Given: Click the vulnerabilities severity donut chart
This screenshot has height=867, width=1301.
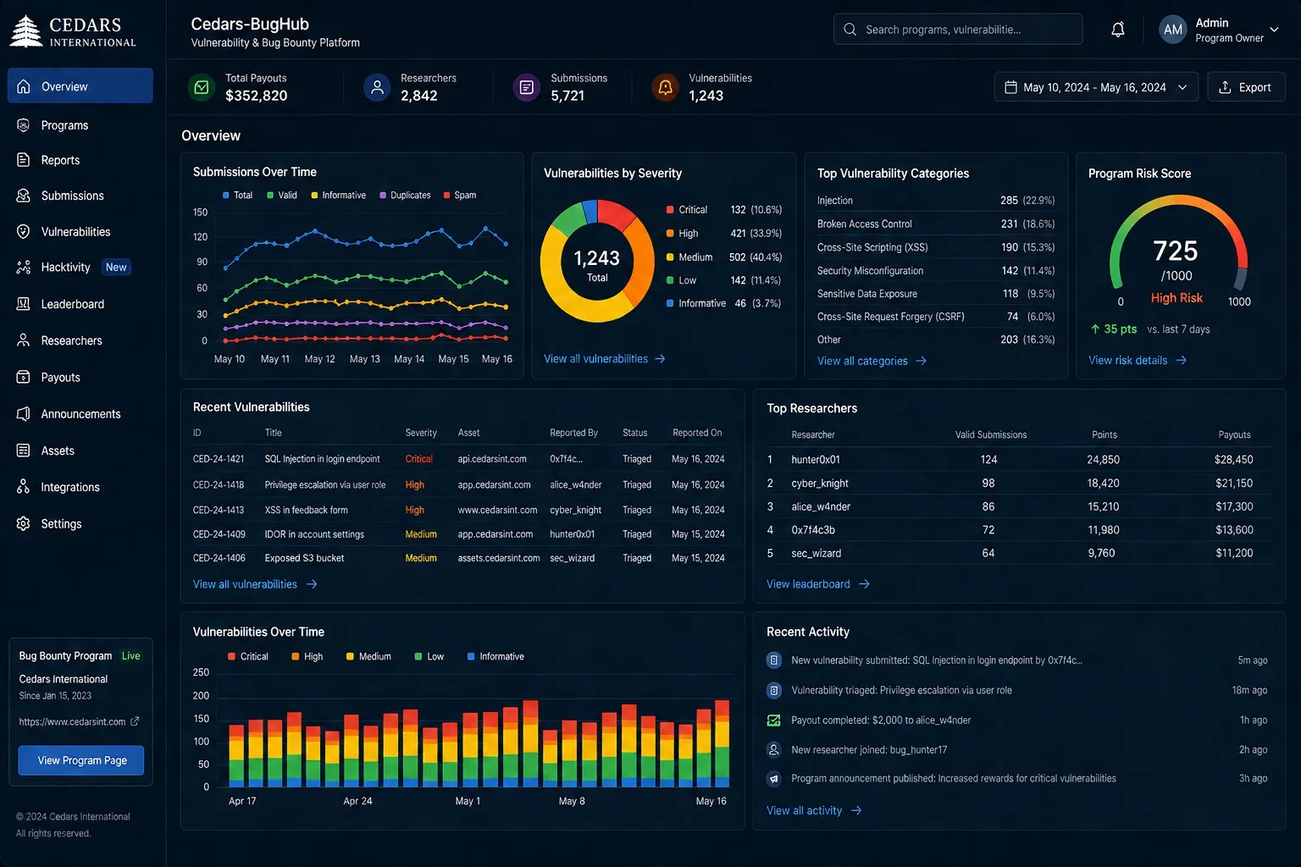Looking at the screenshot, I should click(597, 261).
